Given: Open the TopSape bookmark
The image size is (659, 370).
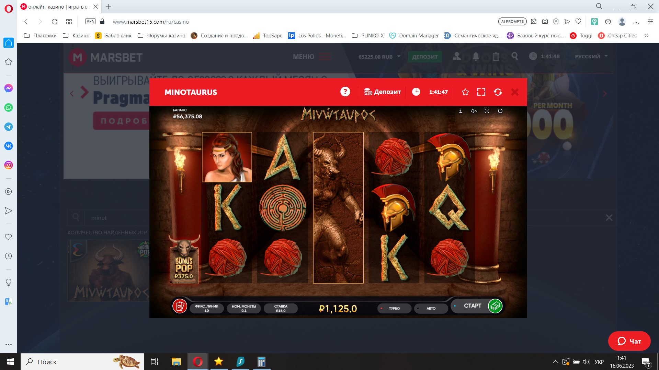Looking at the screenshot, I should pyautogui.click(x=268, y=36).
